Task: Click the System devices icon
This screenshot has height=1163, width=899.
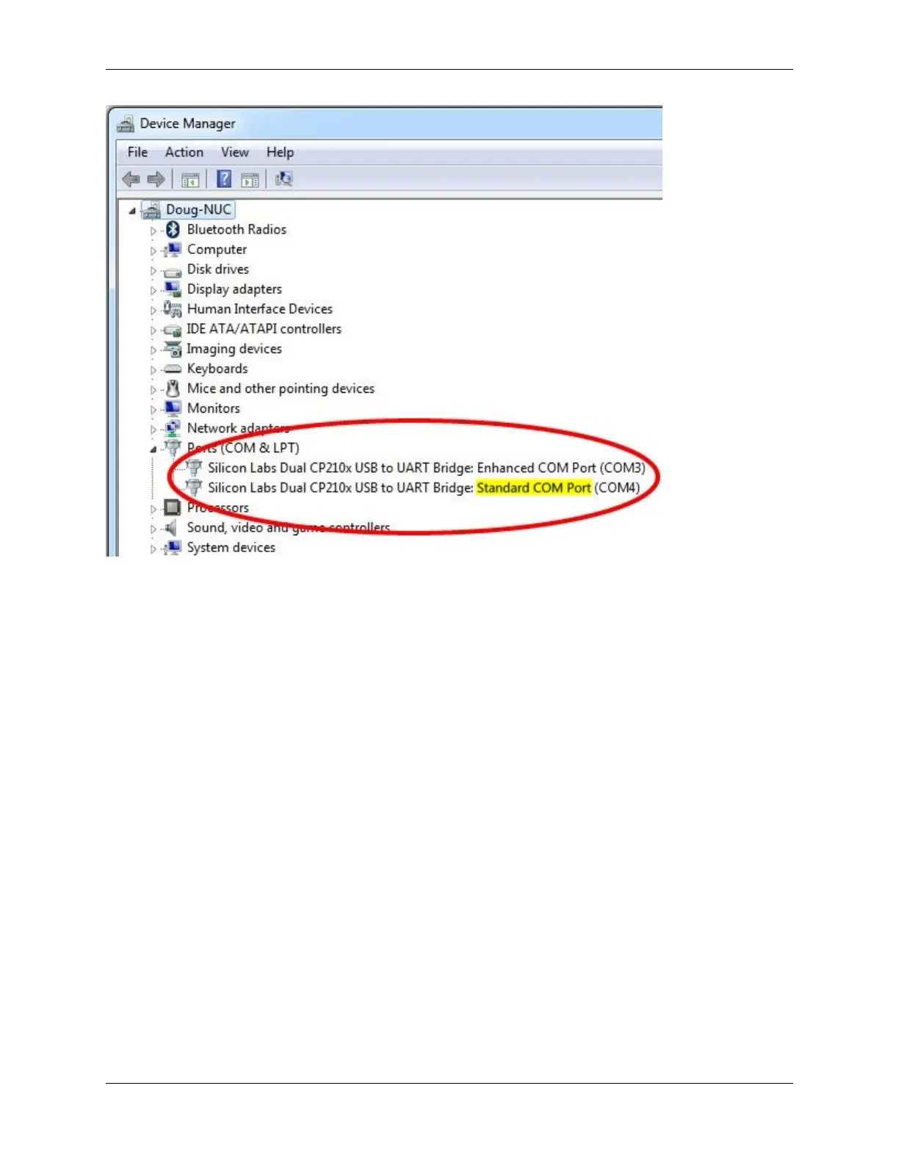Action: [x=173, y=548]
